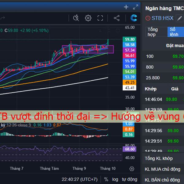Screen dimensions: 184x184
Task: Click the plus icon to add a chart
Action: click(x=126, y=7)
